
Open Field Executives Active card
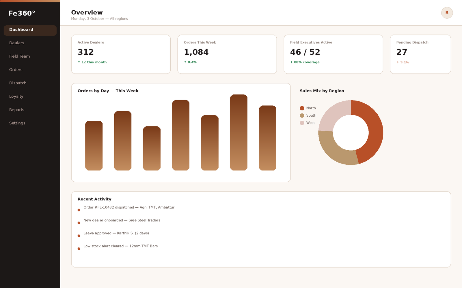pos(334,54)
